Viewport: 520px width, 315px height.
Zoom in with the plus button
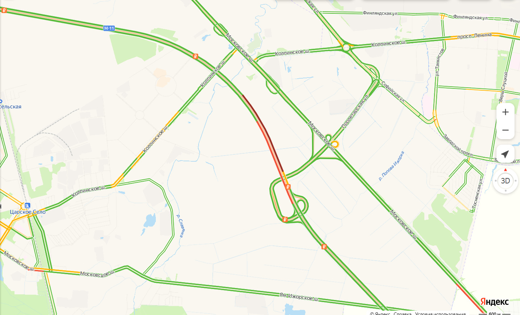click(x=506, y=112)
